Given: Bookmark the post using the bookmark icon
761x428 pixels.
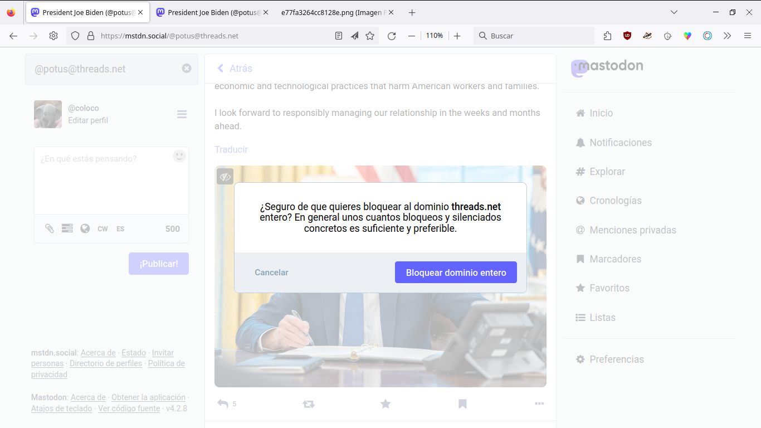Looking at the screenshot, I should (462, 403).
